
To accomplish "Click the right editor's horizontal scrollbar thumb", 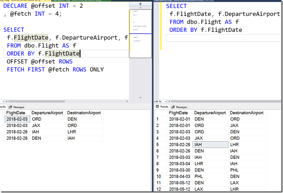I will (x=227, y=102).
